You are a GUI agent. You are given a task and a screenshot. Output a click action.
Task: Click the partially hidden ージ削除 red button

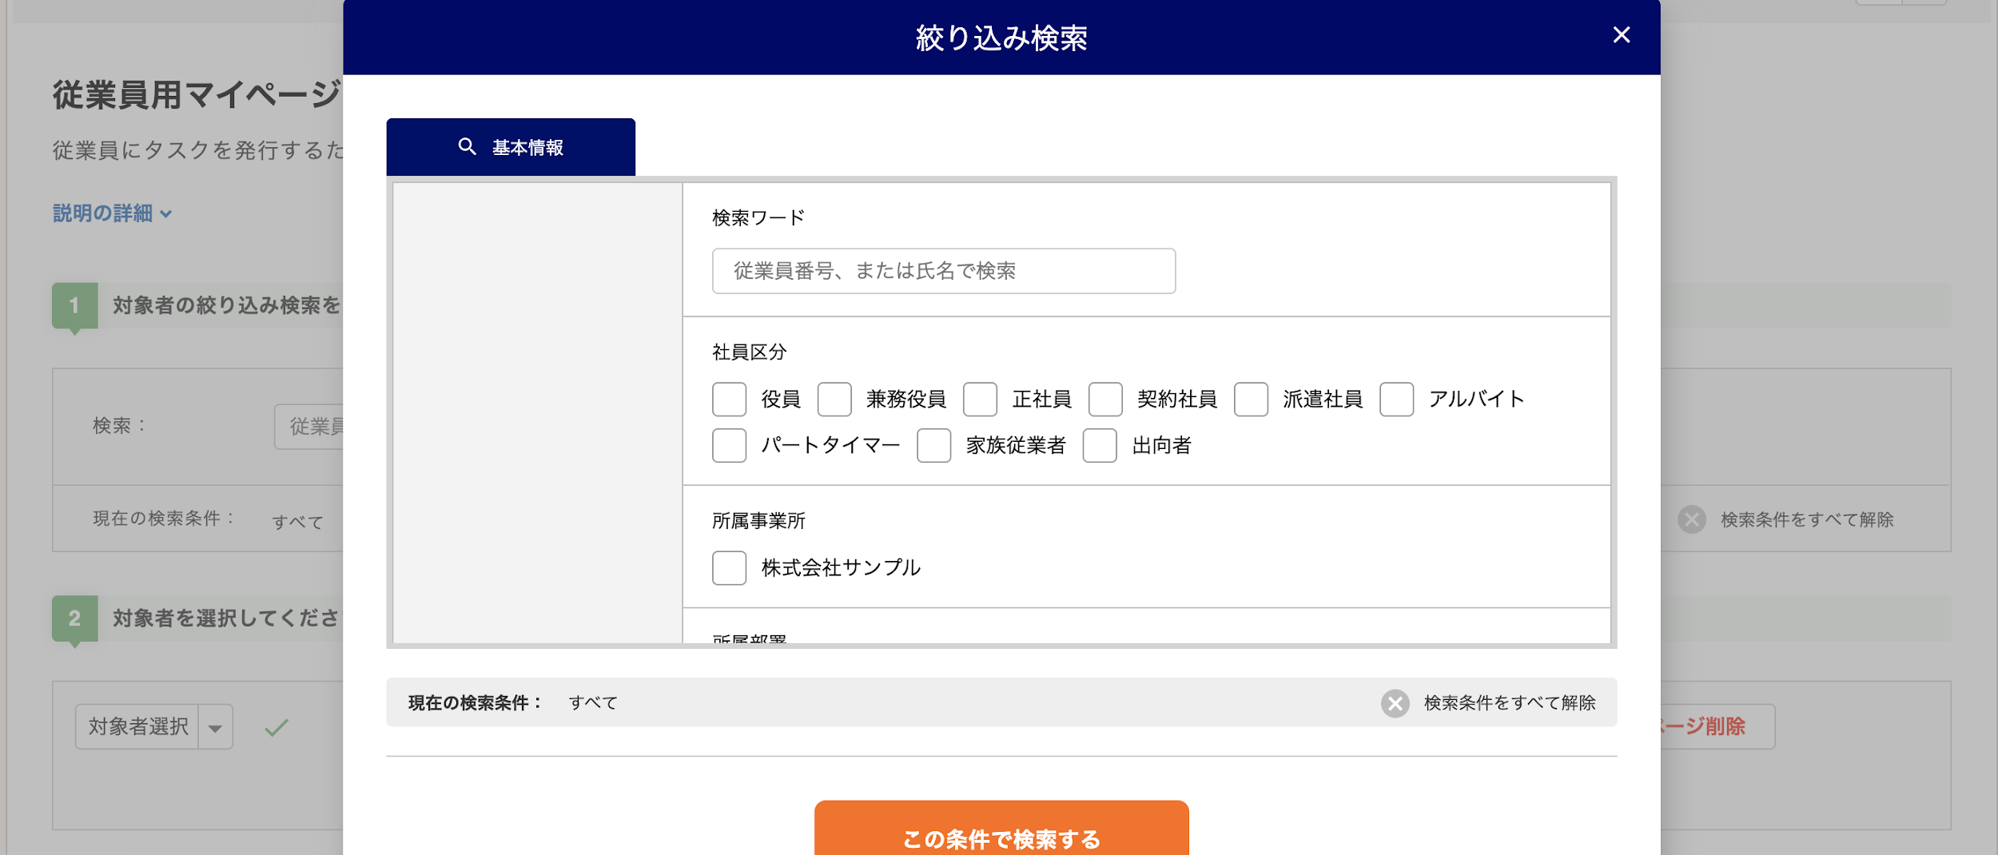(x=1717, y=726)
